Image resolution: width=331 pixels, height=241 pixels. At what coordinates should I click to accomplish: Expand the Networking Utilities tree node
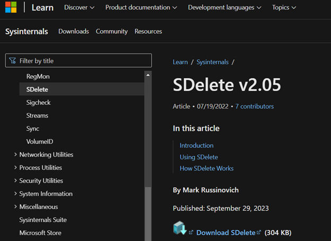(x=15, y=155)
